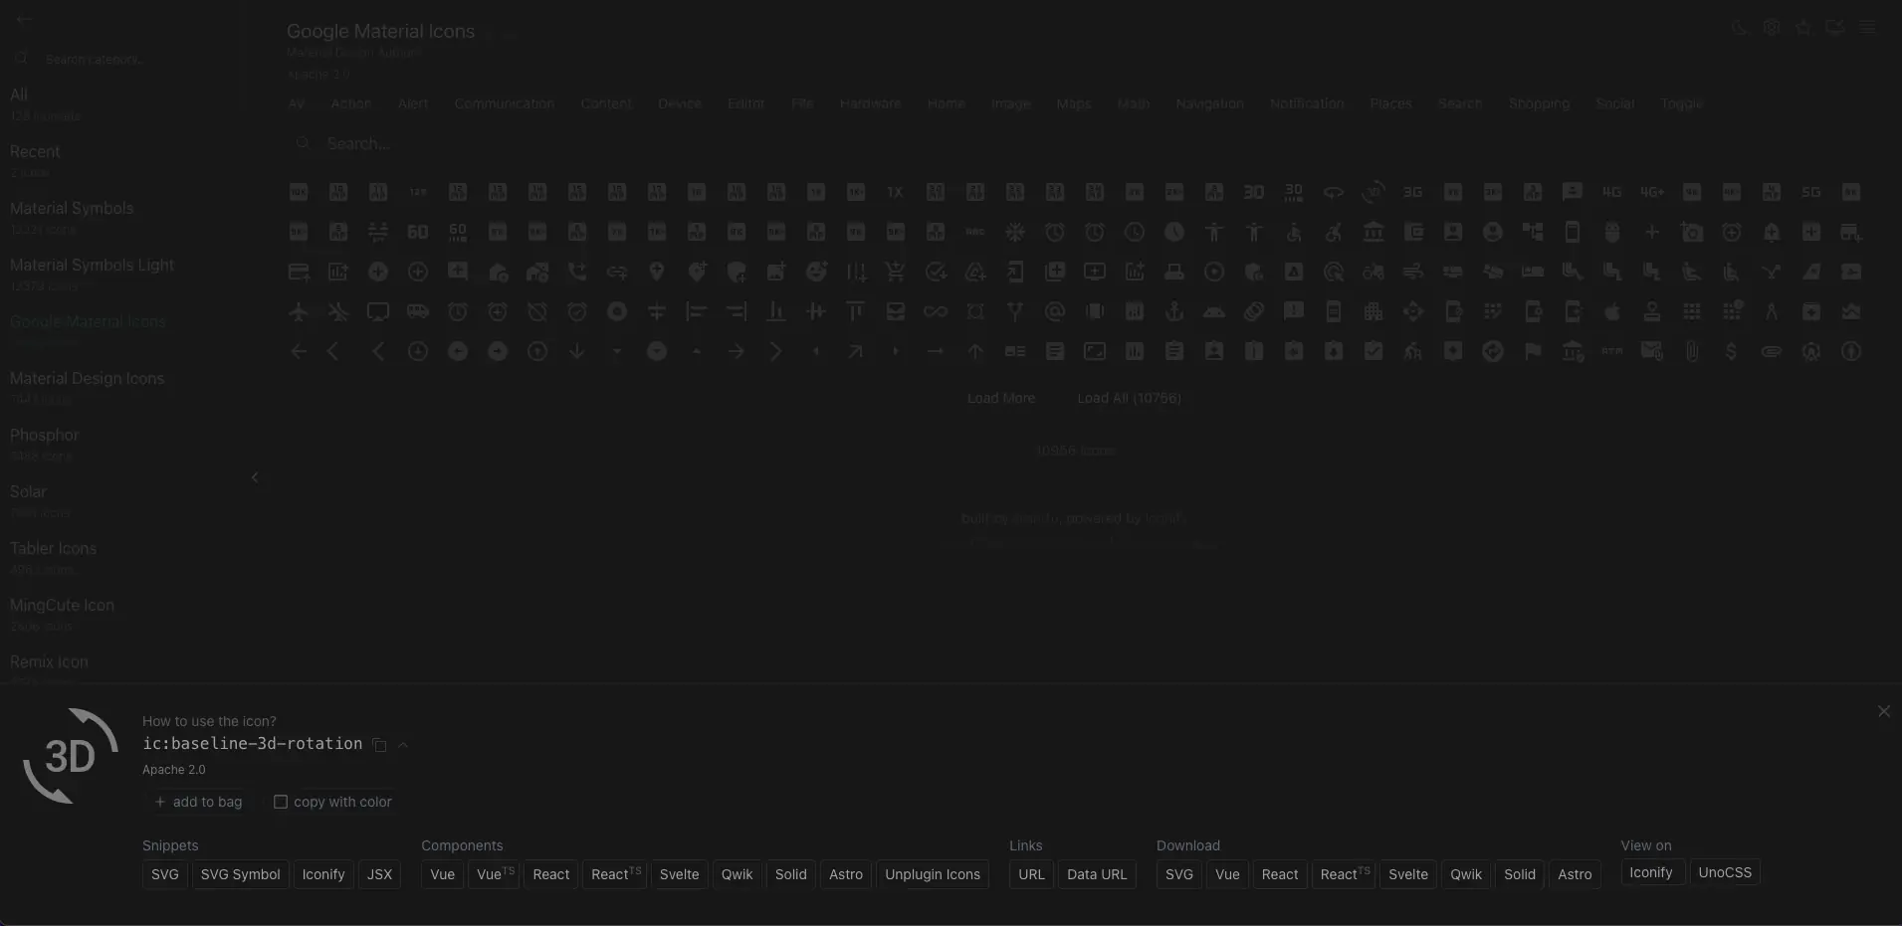Collapse the sidebar with the chevron
Image resolution: width=1902 pixels, height=926 pixels.
255,477
